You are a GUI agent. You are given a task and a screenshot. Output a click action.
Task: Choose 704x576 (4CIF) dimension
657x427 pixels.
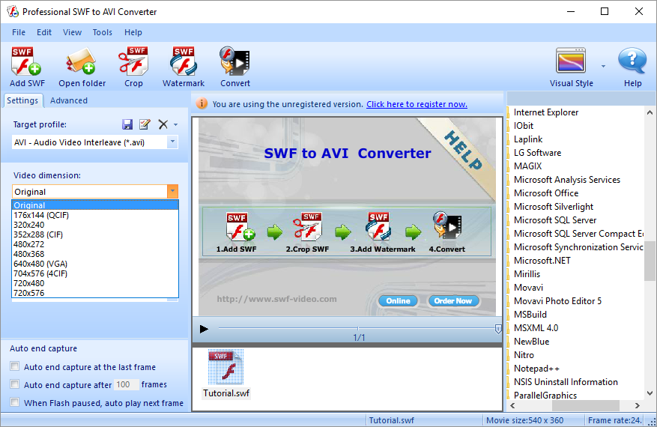95,273
